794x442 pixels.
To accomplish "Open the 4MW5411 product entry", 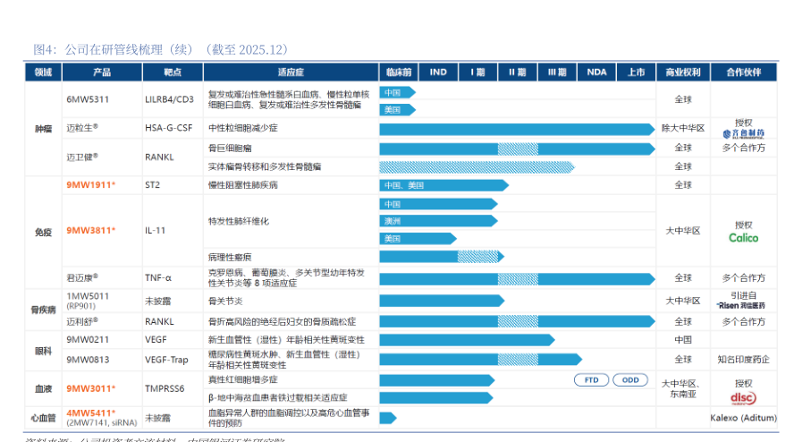I will click(90, 412).
